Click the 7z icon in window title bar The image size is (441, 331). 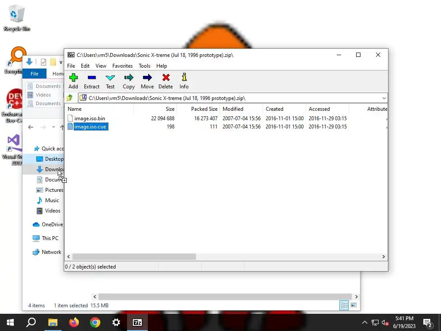[71, 55]
